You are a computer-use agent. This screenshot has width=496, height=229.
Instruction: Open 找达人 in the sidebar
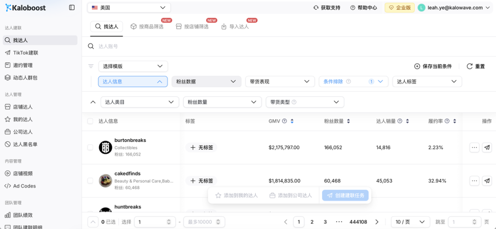point(40,40)
